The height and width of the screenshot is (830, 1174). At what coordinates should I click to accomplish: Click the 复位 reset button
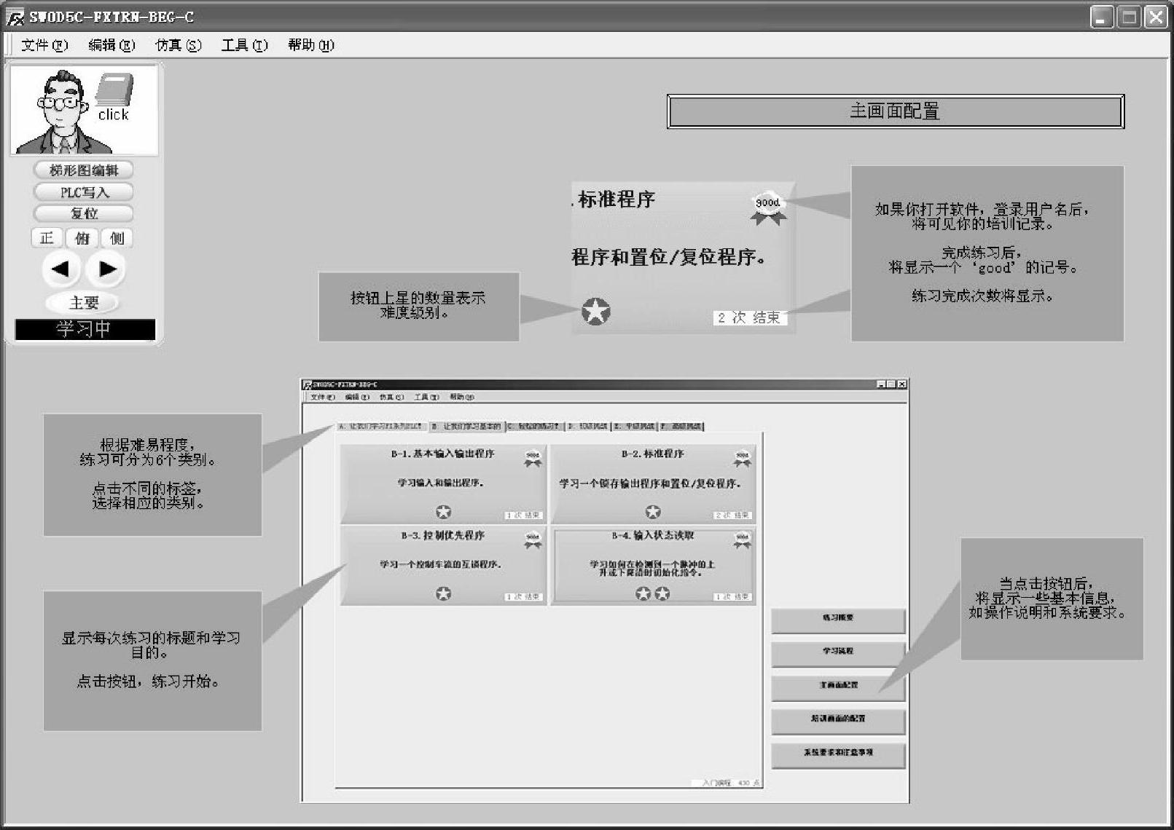(x=84, y=213)
